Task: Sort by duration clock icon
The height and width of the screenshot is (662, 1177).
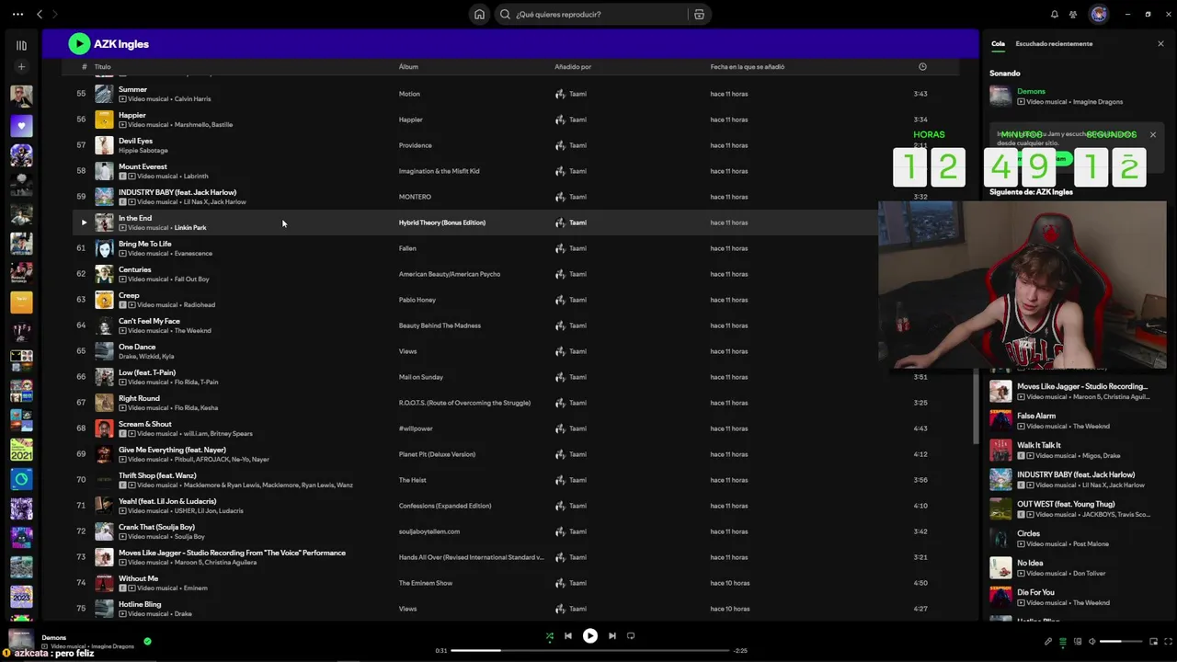Action: [x=922, y=66]
